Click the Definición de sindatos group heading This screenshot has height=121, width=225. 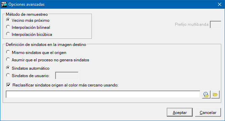pyautogui.click(x=46, y=45)
